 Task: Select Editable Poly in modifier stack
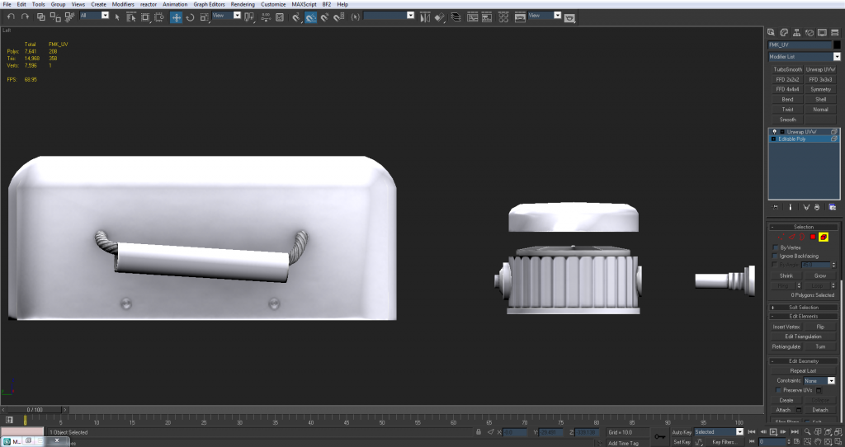(x=792, y=139)
